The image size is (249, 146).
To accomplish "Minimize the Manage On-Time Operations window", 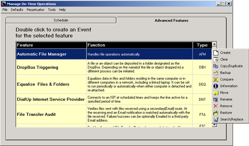I will pyautogui.click(x=219, y=3).
